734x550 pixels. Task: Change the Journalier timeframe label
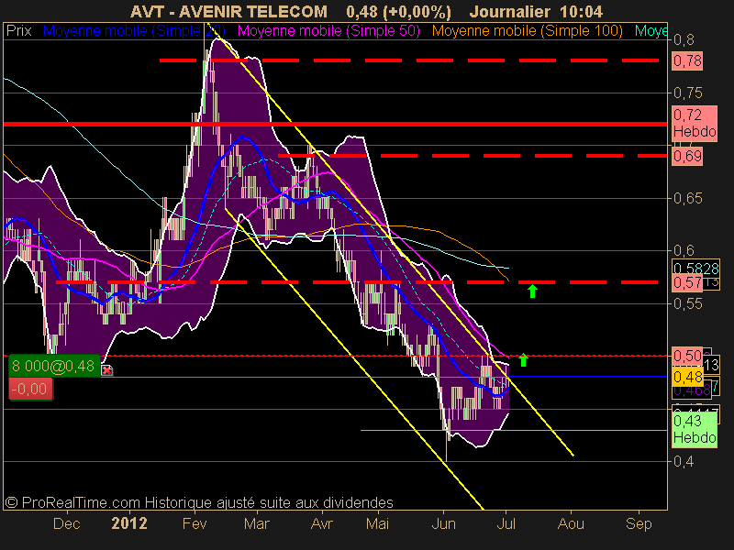pos(509,11)
